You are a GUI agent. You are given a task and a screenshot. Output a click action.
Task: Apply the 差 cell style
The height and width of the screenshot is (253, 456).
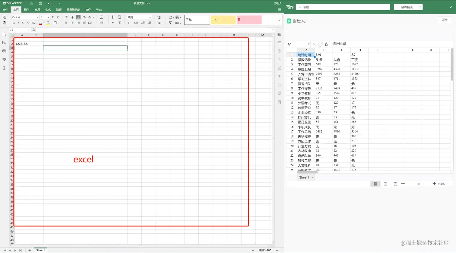tap(249, 20)
